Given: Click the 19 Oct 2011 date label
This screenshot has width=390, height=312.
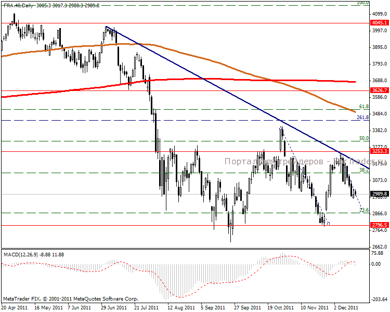Looking at the screenshot, I should coord(281,307).
